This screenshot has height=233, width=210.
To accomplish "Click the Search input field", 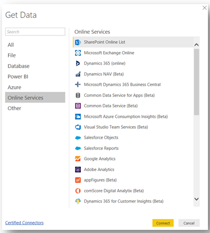I will tap(35, 32).
